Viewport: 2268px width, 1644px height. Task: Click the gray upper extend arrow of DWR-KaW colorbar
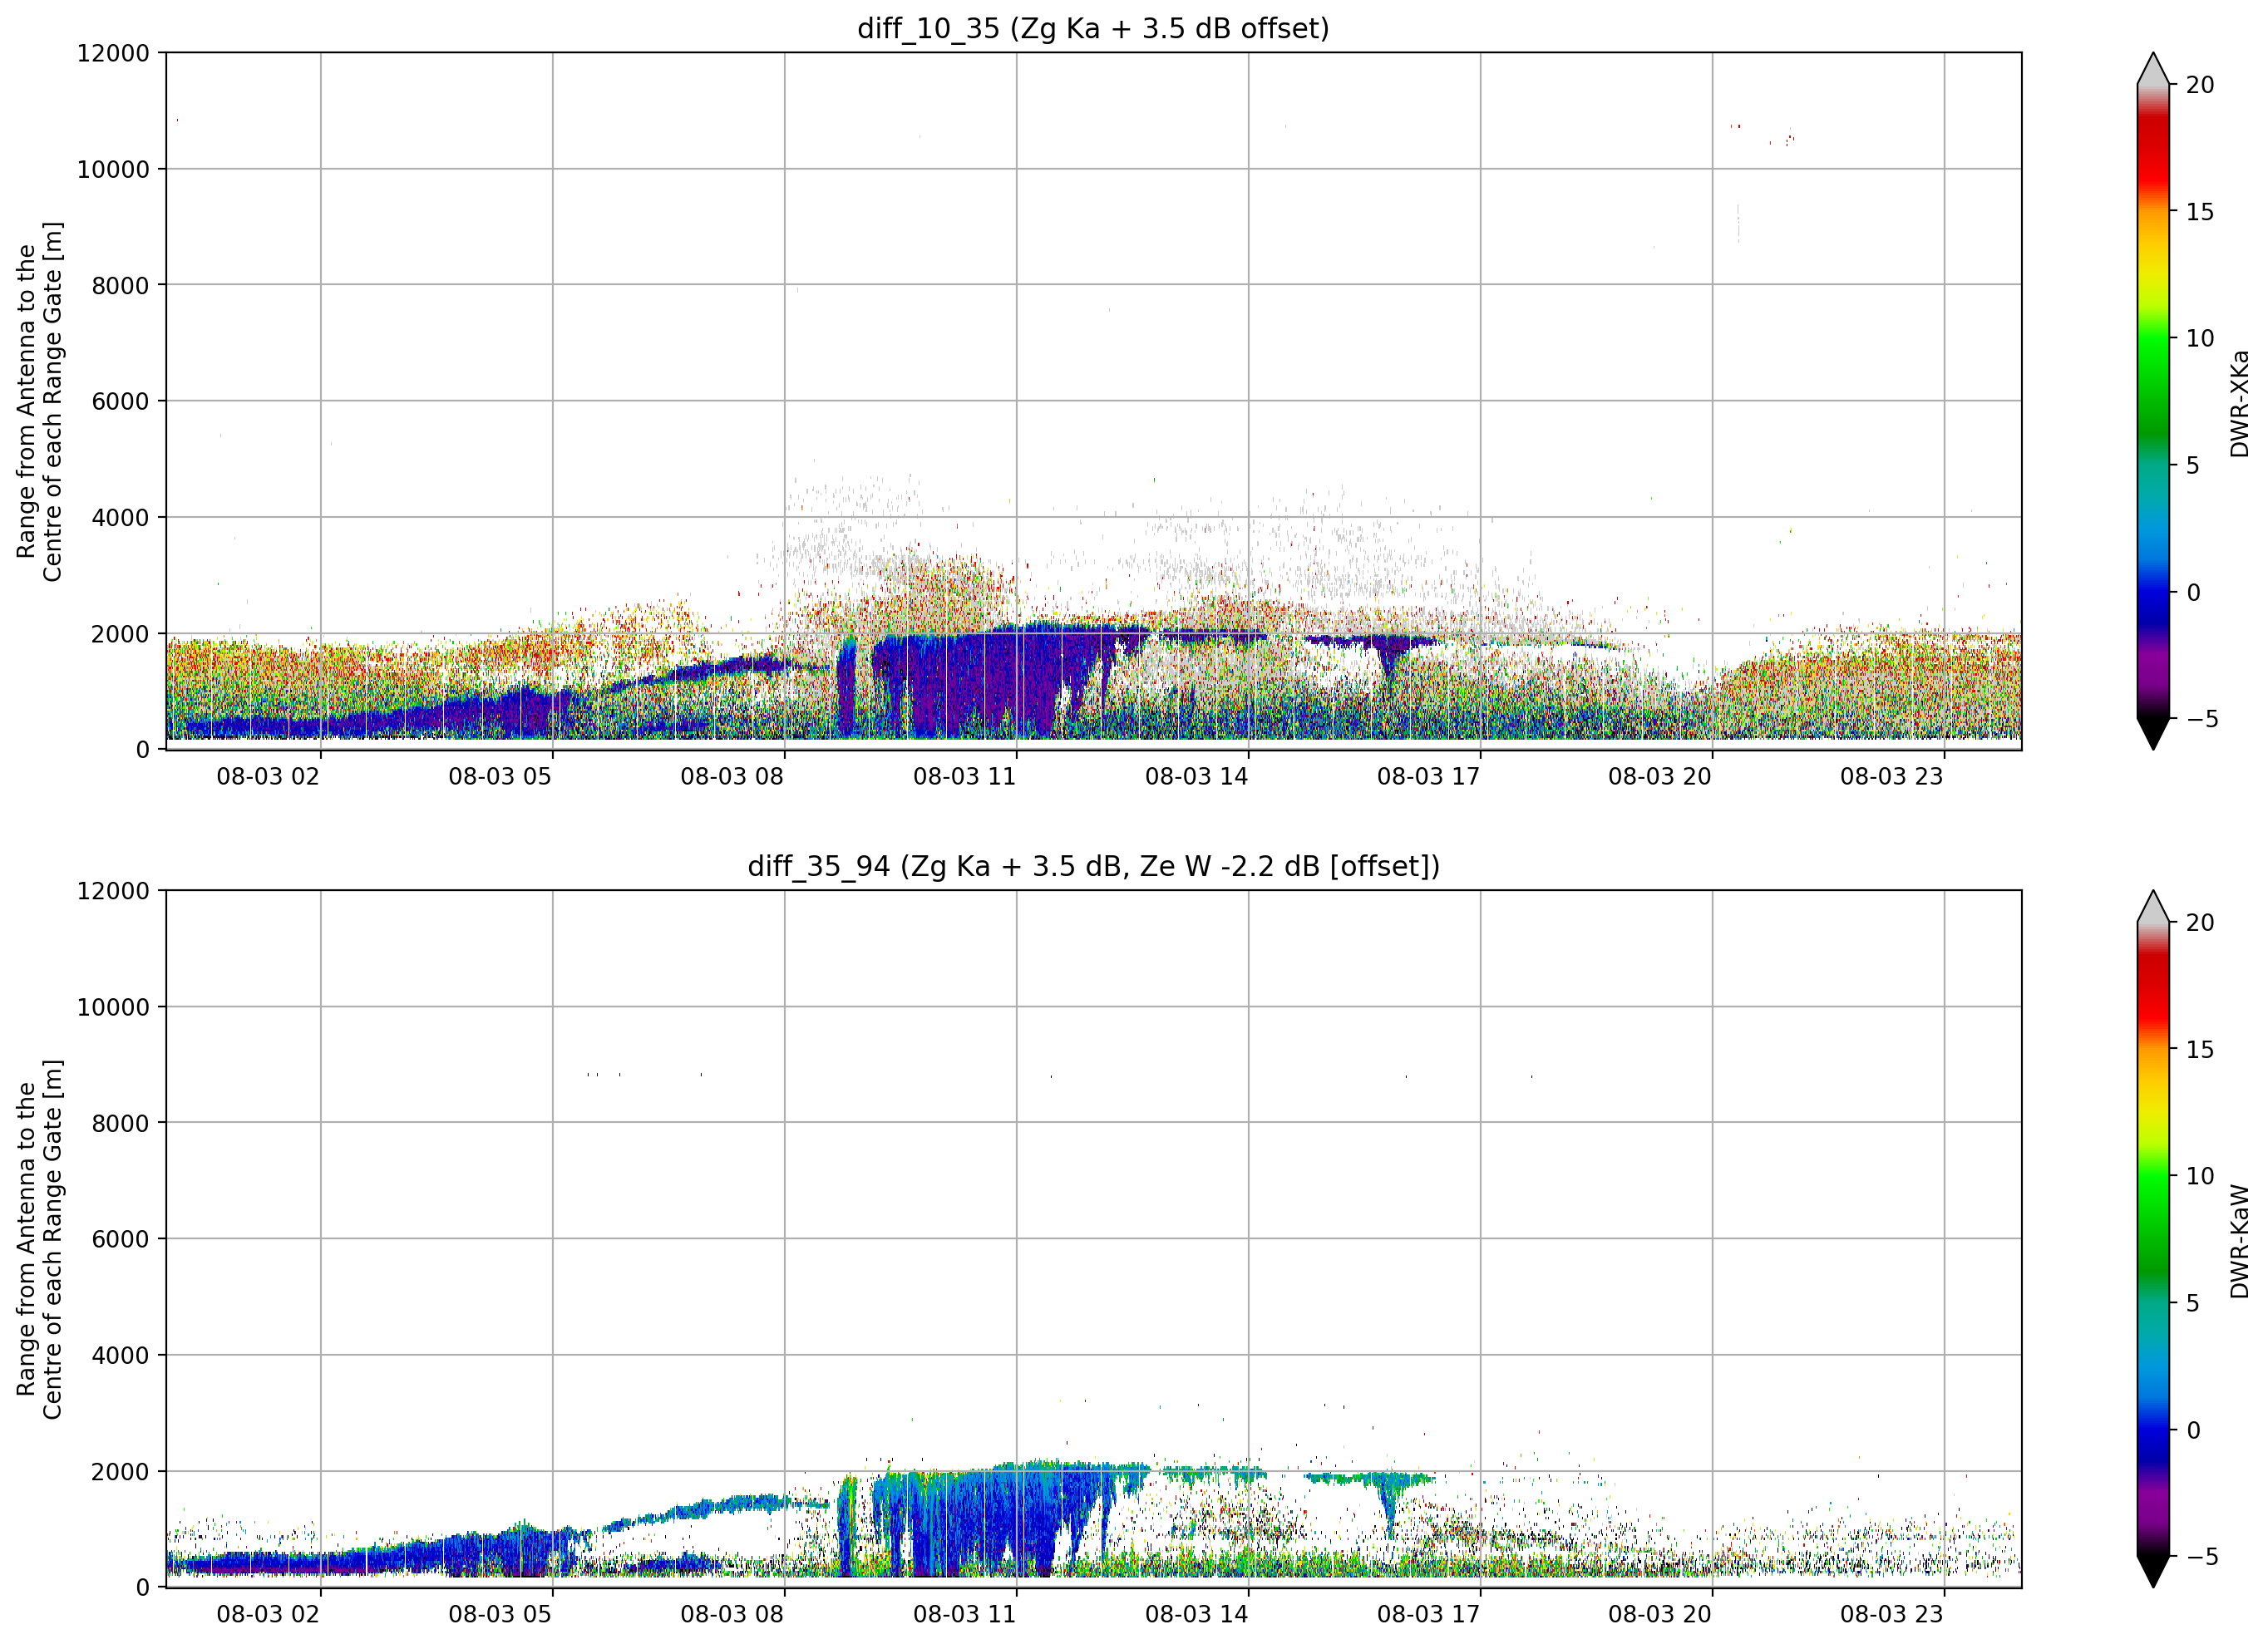coord(2153,910)
